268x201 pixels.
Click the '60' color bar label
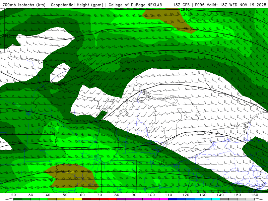click(82, 195)
